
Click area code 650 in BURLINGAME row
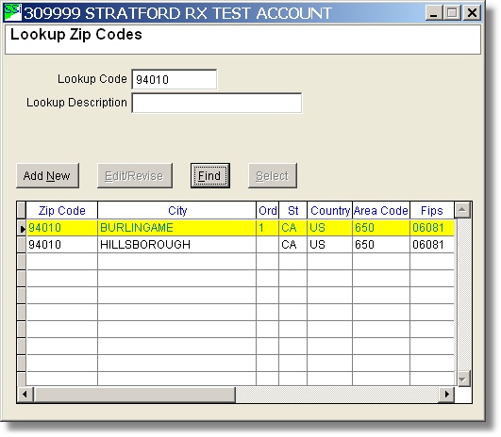point(381,228)
